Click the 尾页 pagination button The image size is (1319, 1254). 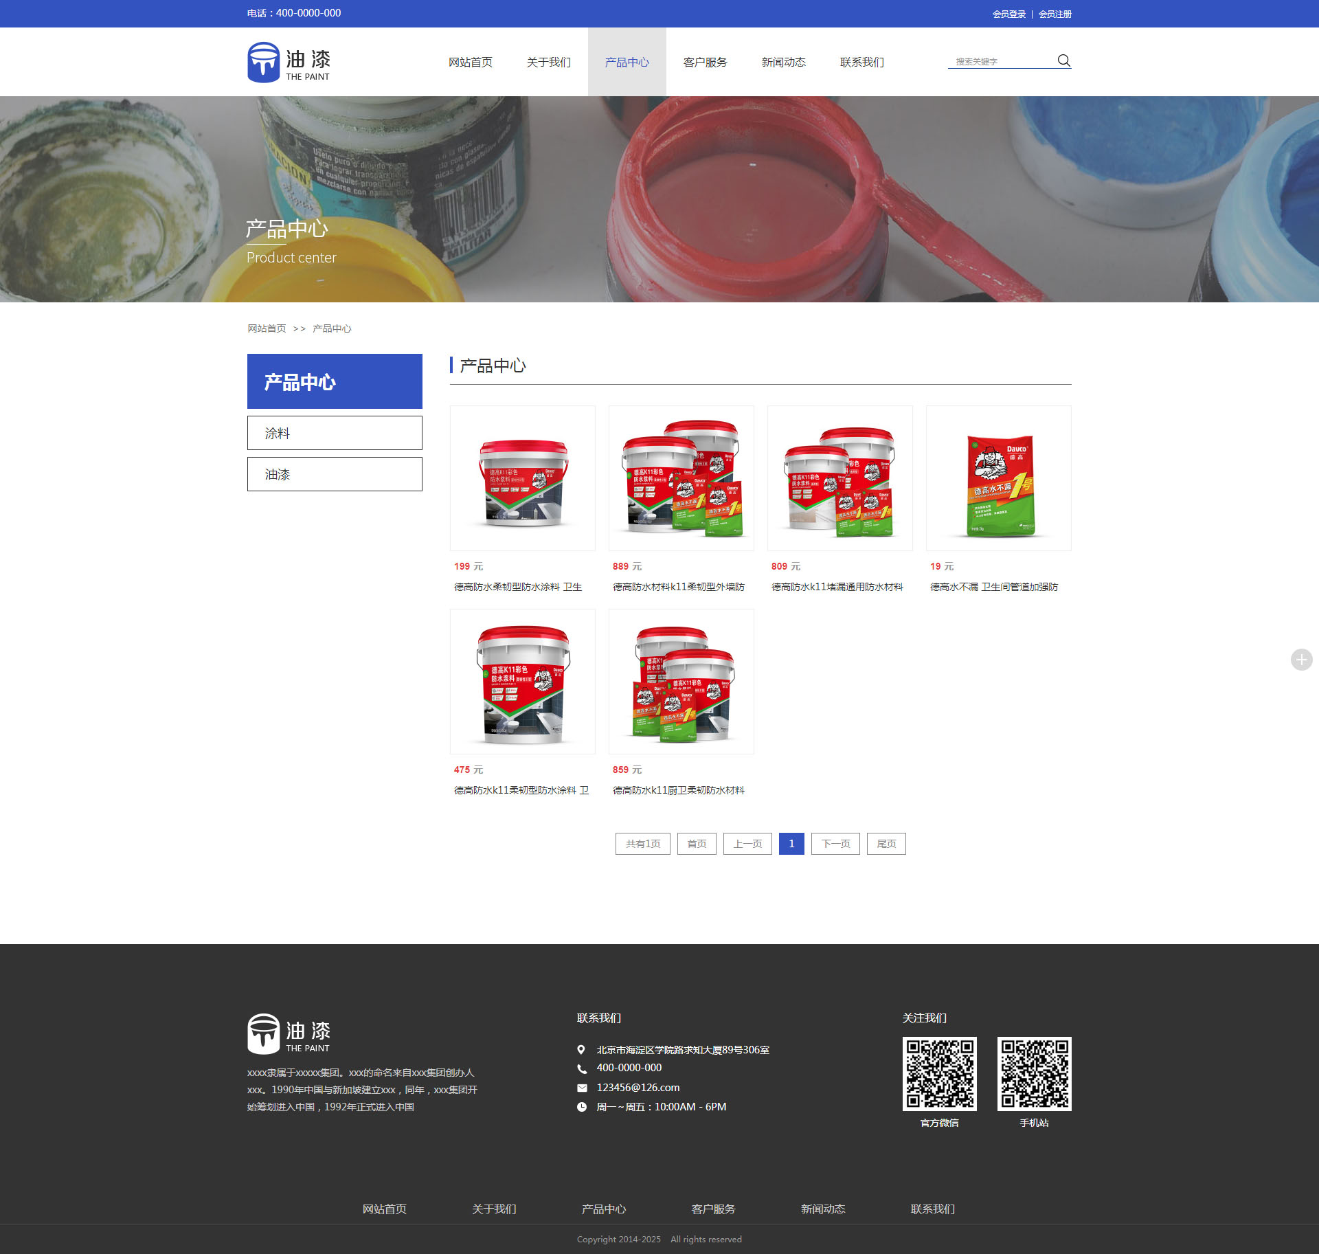click(886, 844)
